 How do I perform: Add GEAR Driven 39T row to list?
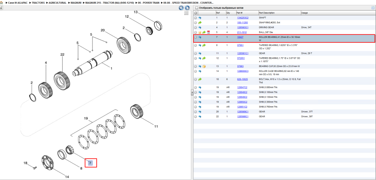coord(196,116)
